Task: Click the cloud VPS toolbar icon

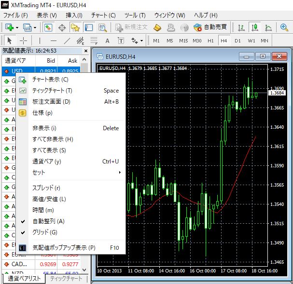Action: (170, 27)
